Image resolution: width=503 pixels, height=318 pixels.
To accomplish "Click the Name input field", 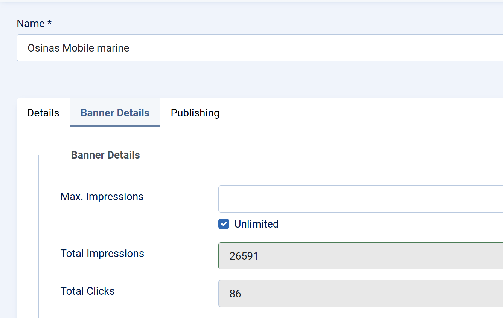I will [x=260, y=48].
